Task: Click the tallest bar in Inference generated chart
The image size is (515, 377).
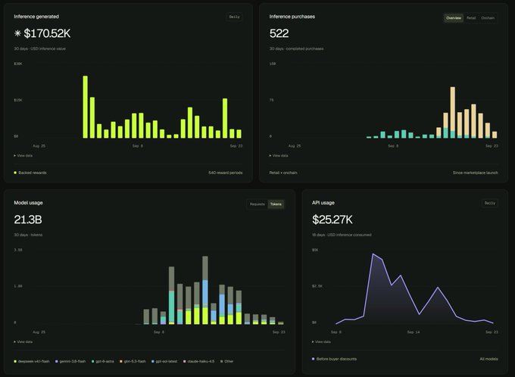Action: tap(86, 107)
